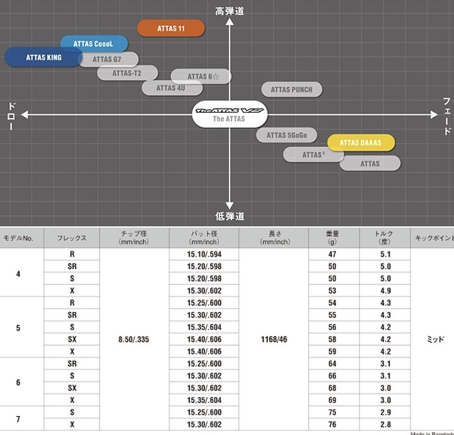Select the gray ATTAS G7 label
The image size is (454, 435).
click(x=108, y=59)
